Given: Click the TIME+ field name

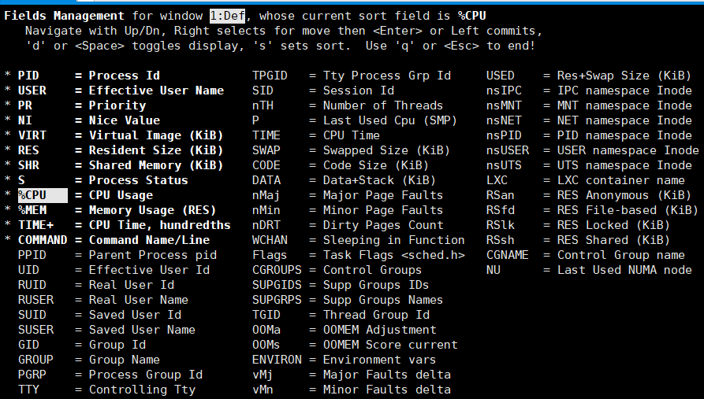Looking at the screenshot, I should tap(35, 225).
